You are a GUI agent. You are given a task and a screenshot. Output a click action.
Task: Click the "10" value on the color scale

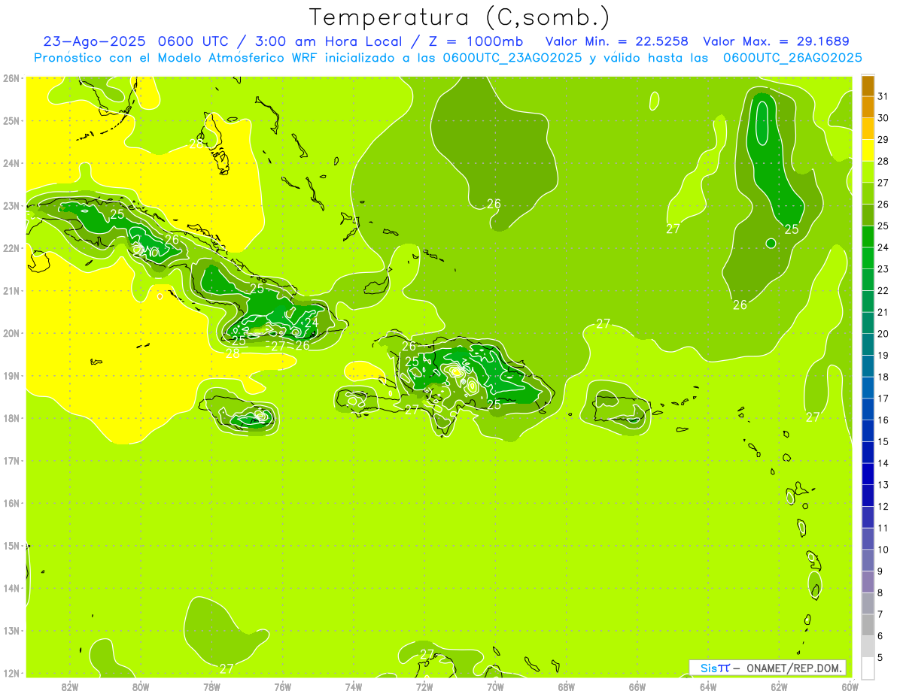pos(883,550)
